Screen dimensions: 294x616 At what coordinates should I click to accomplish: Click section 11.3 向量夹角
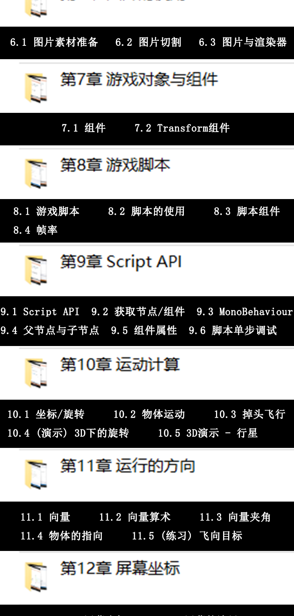click(x=235, y=517)
